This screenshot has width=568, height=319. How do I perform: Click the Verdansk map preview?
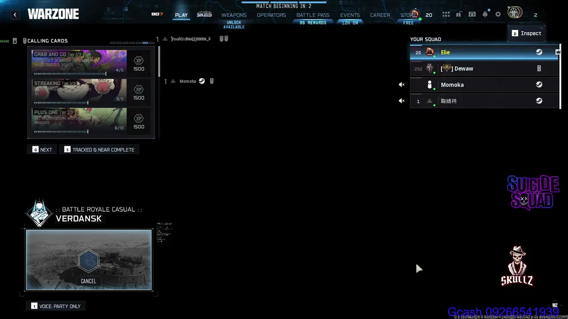(x=89, y=260)
